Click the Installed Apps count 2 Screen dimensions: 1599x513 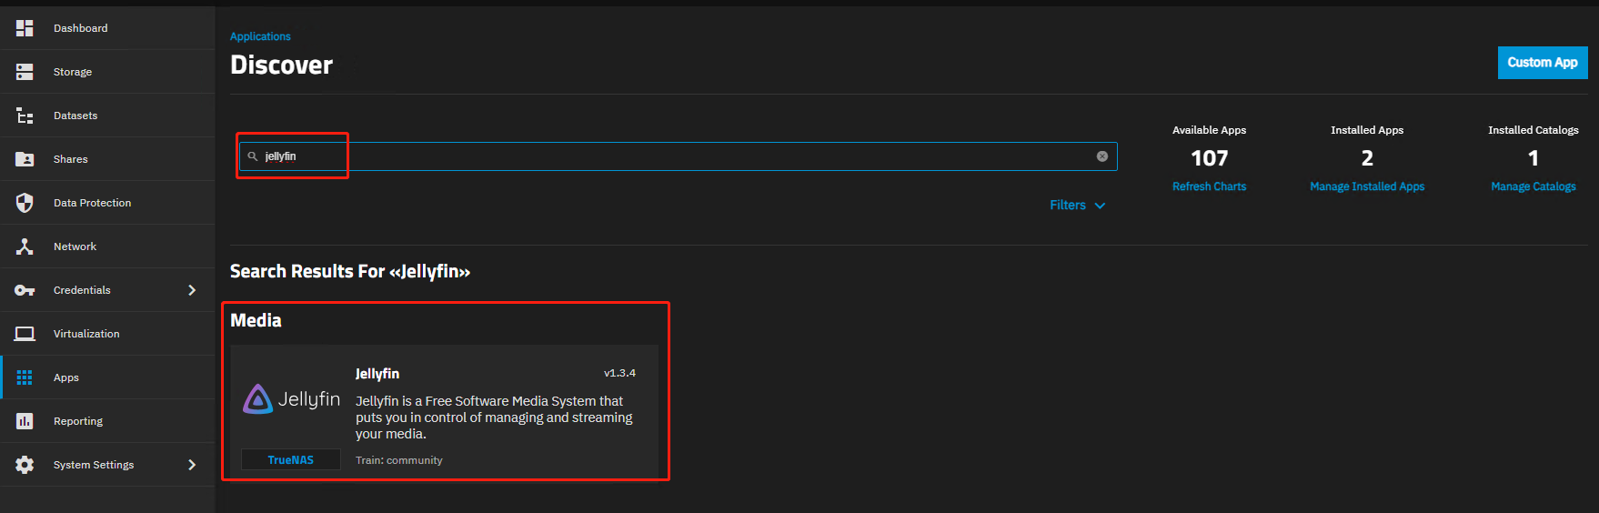click(1367, 158)
